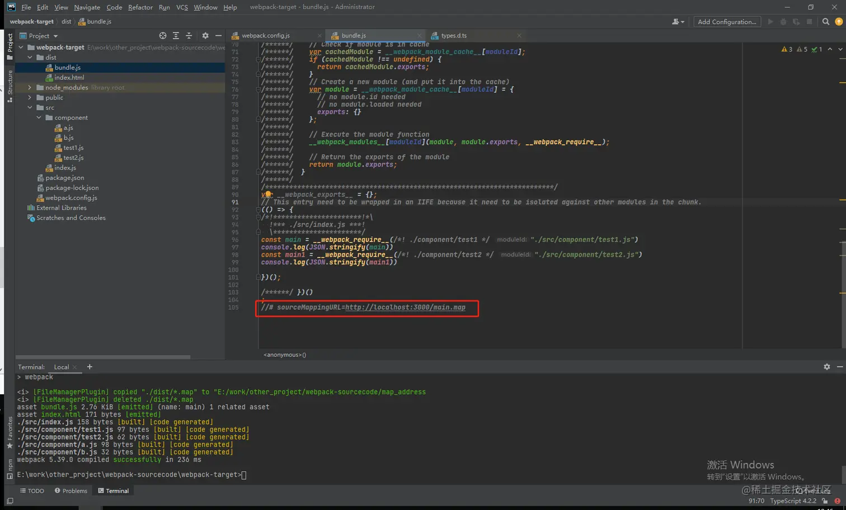Open Project panel gear options

tap(205, 36)
